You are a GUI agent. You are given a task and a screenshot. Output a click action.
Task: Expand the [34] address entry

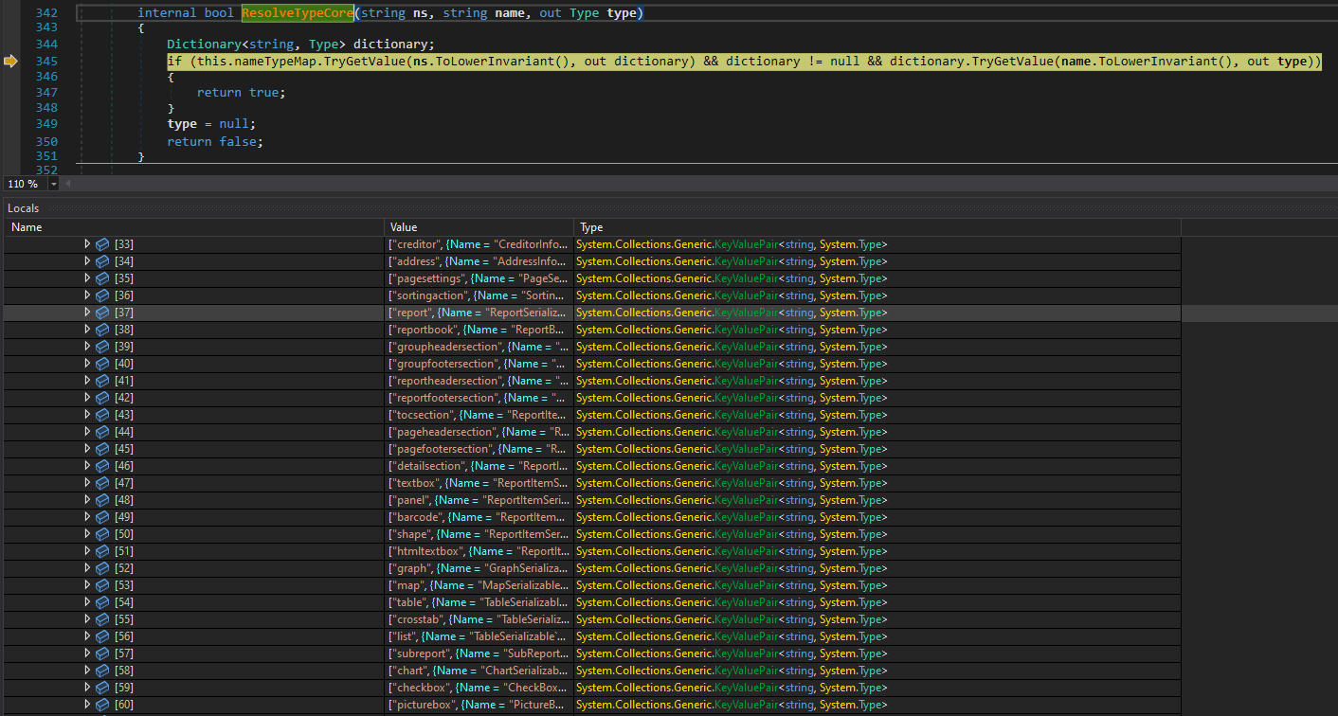point(87,261)
